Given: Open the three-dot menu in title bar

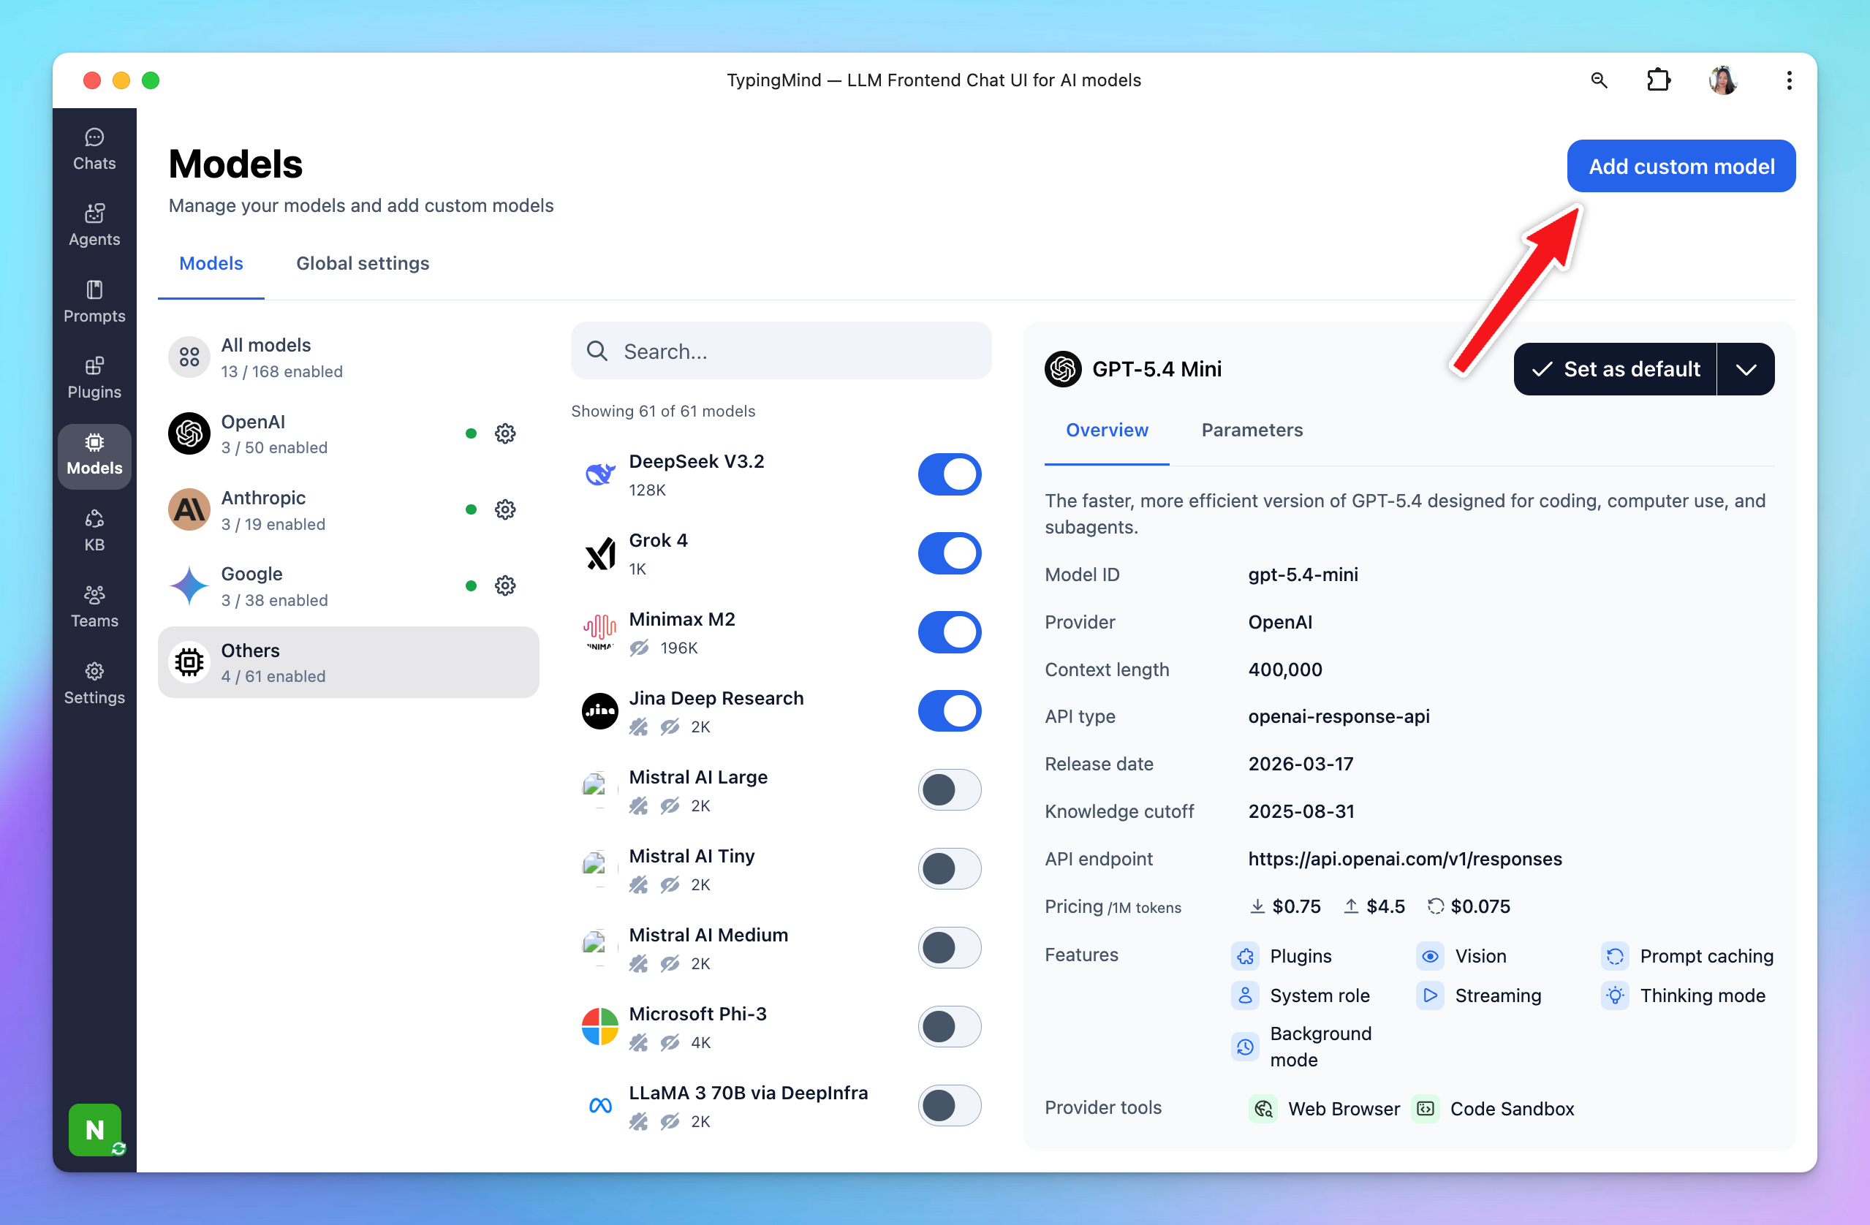Looking at the screenshot, I should (x=1789, y=80).
